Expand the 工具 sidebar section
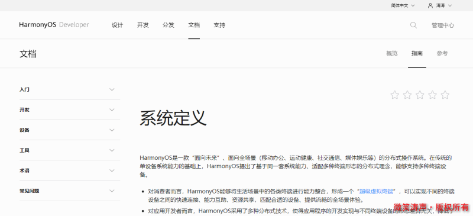The width and height of the screenshot is (473, 216). [70, 150]
